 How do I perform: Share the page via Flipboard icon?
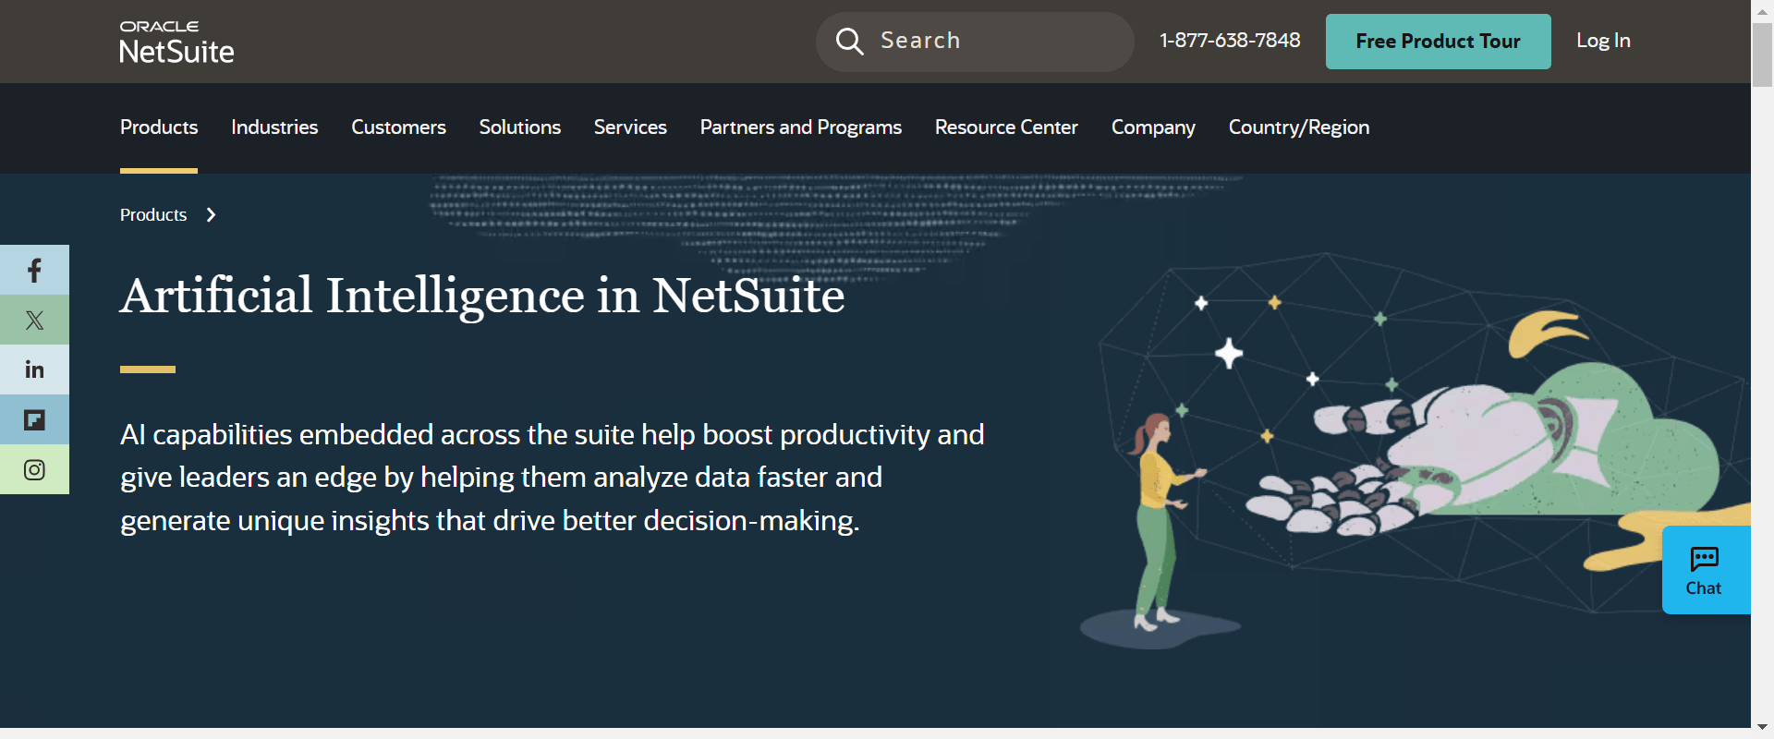pyautogui.click(x=34, y=419)
